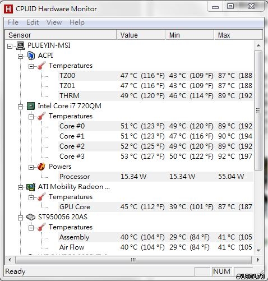Collapse the ST950056 20AS node
The image size is (268, 281).
[x=20, y=218]
